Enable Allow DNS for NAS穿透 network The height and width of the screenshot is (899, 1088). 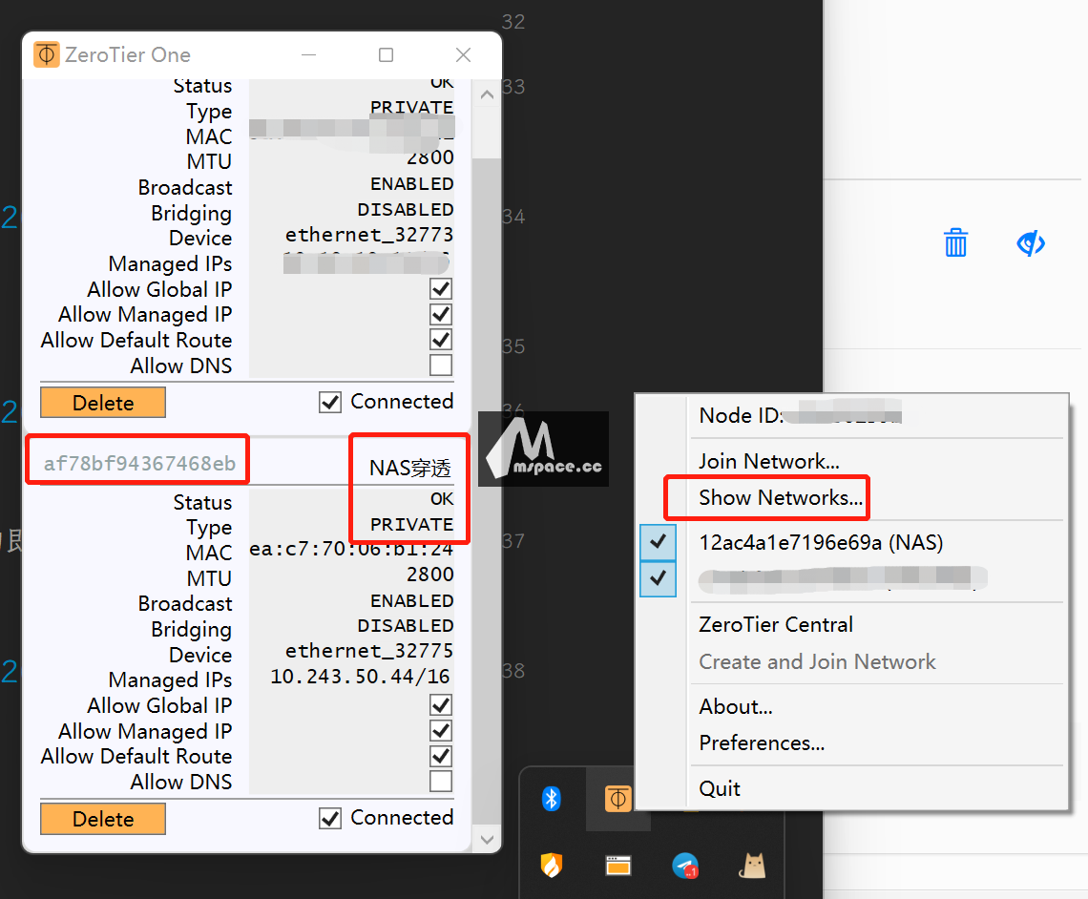click(441, 781)
